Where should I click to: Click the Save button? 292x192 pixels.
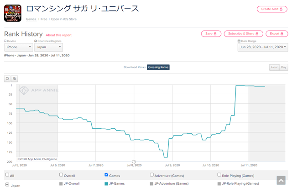[211, 34]
